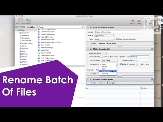163x122 pixels.
Task: Choose the Open Finder Items action
Action: coord(48,56)
